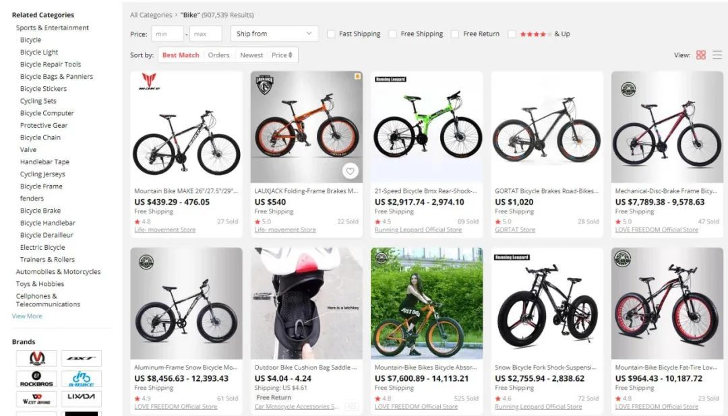
Task: Pick the blue INBIKE brand logo
Action: pyautogui.click(x=81, y=379)
